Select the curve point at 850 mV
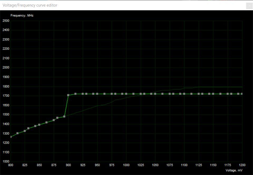 click(39, 125)
